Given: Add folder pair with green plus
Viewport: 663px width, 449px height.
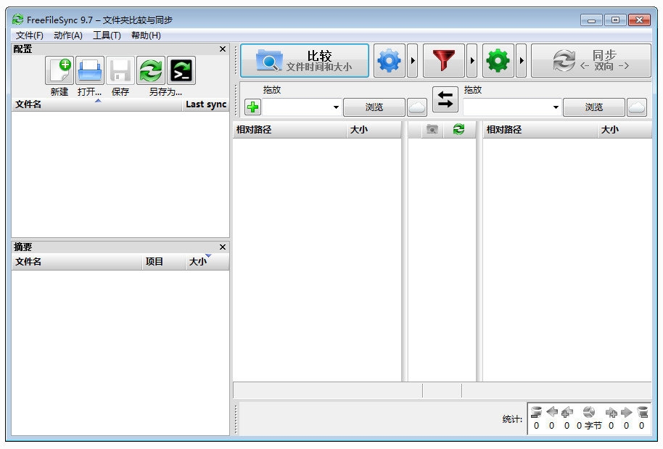Looking at the screenshot, I should pyautogui.click(x=252, y=107).
